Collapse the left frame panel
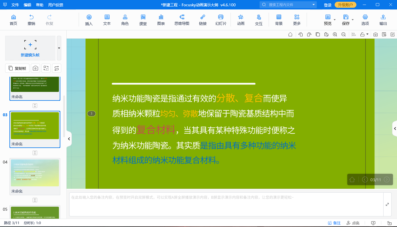Viewport: 397px width, 227px height. pyautogui.click(x=69, y=139)
